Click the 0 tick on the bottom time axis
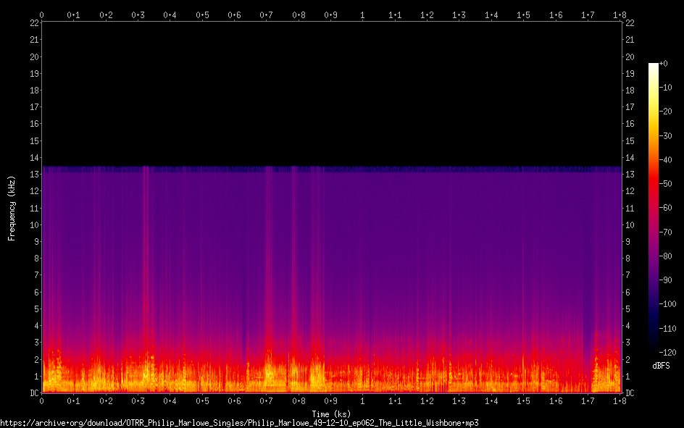Screen dimensions: 684x428 (x=42, y=401)
